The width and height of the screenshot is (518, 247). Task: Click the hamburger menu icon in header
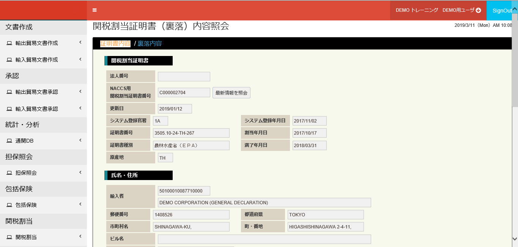point(94,10)
